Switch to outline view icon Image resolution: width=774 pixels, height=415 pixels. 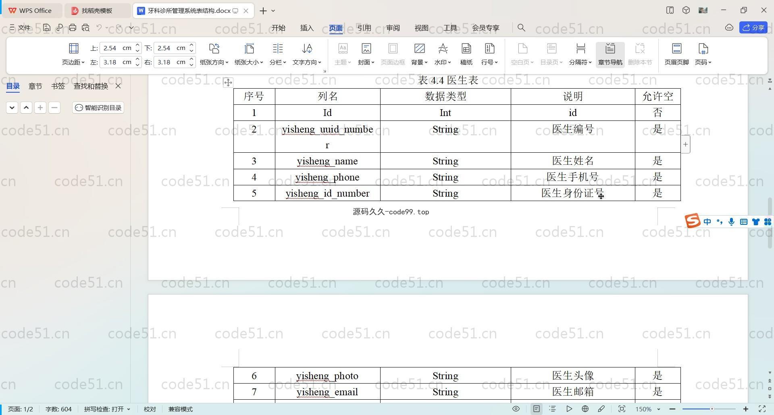pos(552,409)
